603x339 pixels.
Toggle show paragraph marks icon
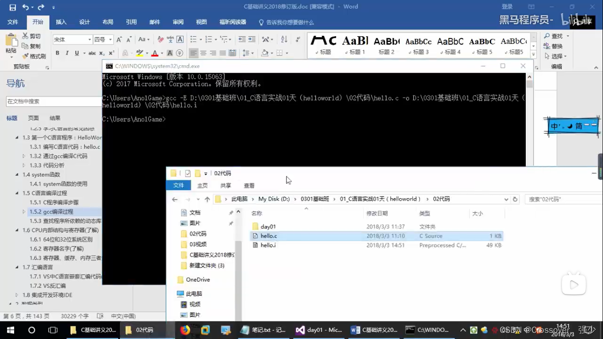click(x=298, y=39)
